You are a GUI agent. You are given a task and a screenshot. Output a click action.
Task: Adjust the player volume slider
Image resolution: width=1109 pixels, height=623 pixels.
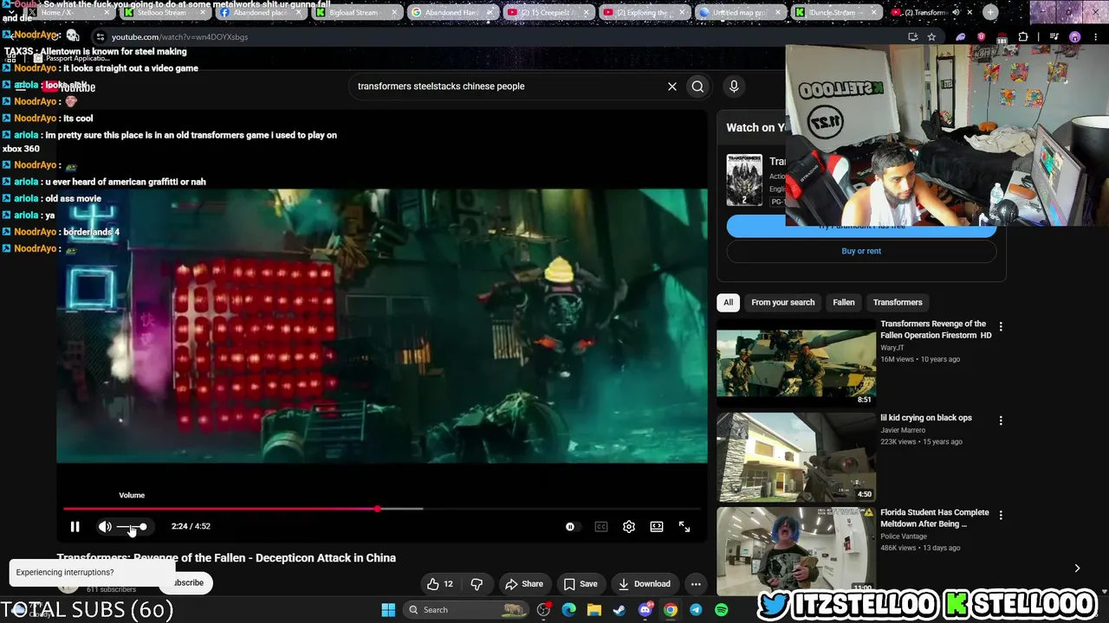pos(132,526)
